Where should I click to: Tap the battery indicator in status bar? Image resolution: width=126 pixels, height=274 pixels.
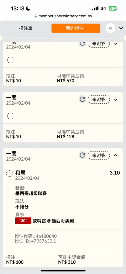point(113,8)
